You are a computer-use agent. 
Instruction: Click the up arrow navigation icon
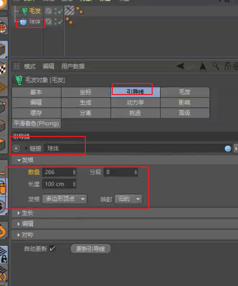[x=203, y=66]
